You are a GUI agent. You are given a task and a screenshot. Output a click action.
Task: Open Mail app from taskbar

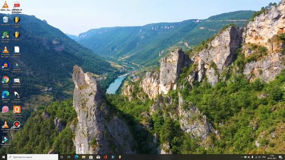[98, 157]
